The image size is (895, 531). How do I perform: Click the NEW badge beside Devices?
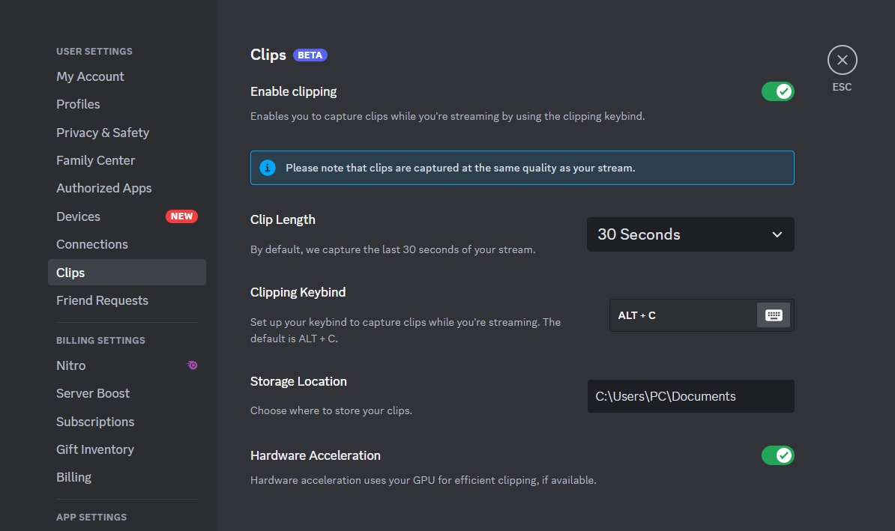pyautogui.click(x=181, y=216)
